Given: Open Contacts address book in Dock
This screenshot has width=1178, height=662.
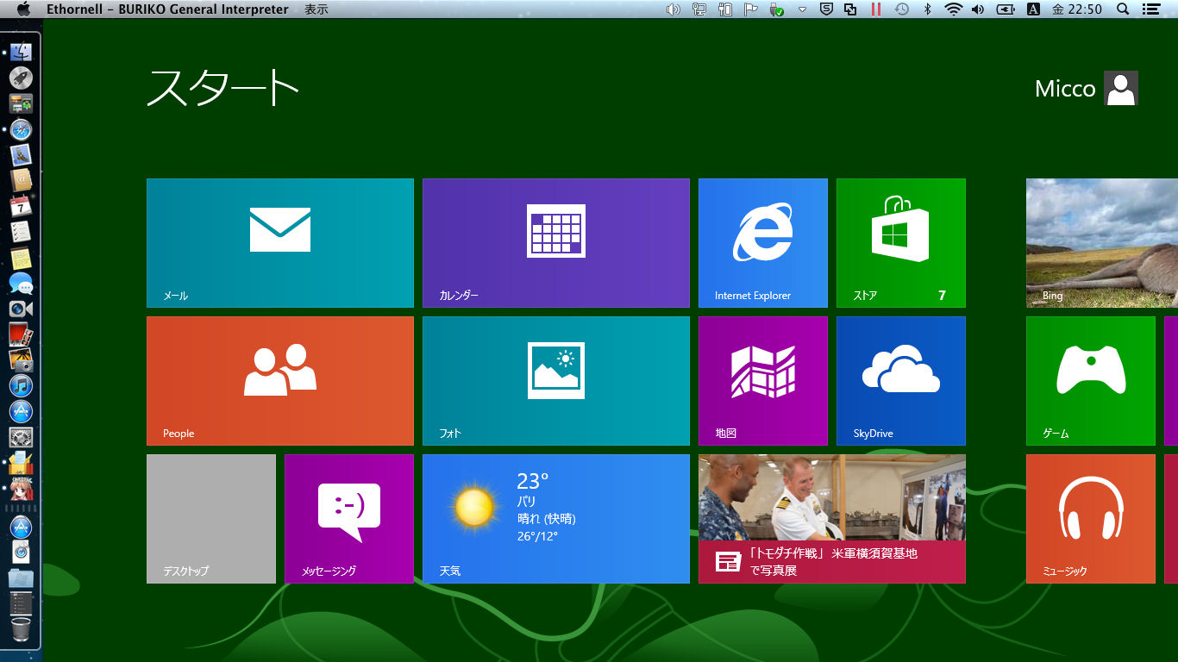Looking at the screenshot, I should (21, 180).
